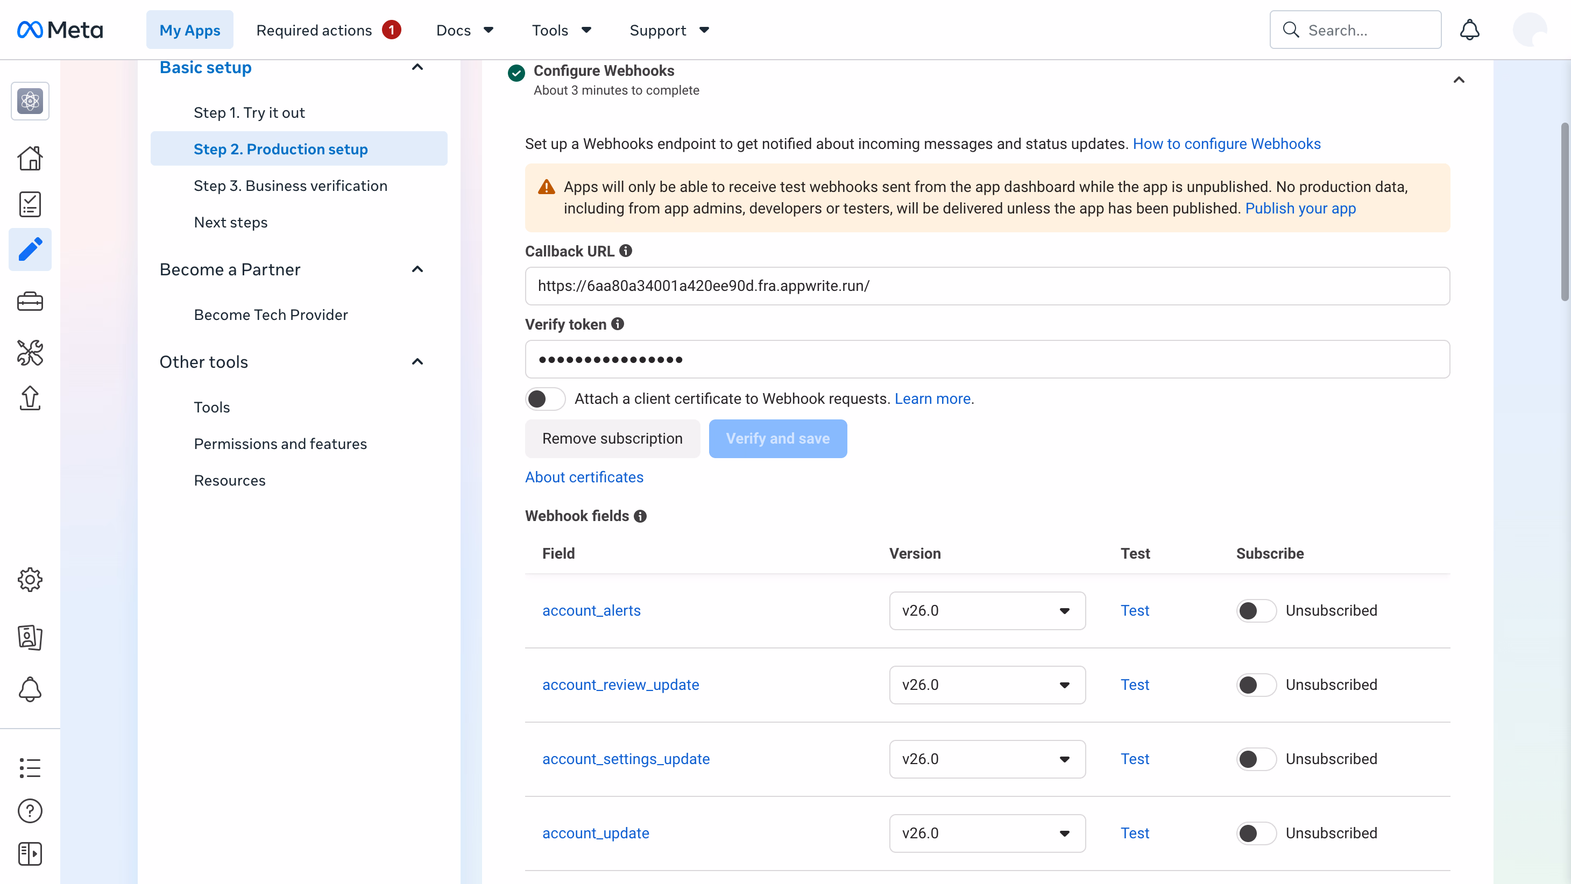Image resolution: width=1571 pixels, height=884 pixels.
Task: Go to My Apps tab
Action: coord(190,30)
